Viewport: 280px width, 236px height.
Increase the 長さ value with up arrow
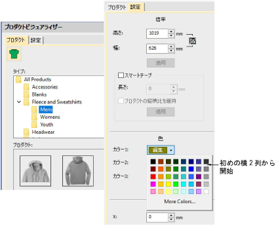tap(174, 87)
